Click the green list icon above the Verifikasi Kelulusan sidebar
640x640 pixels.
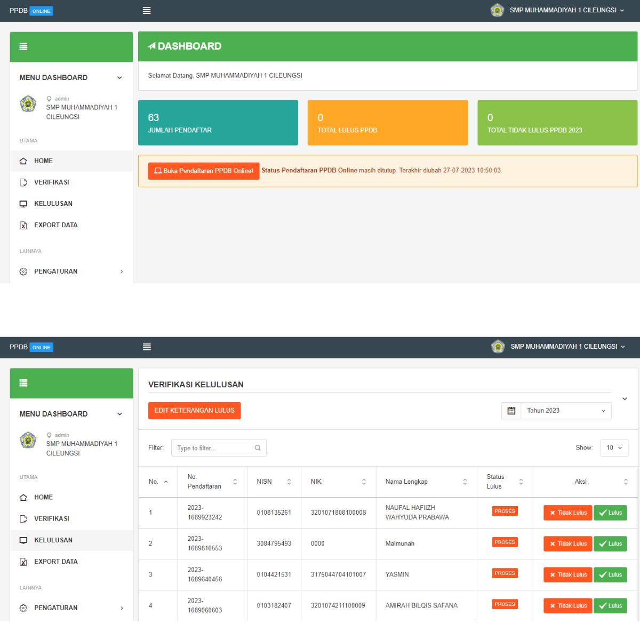pyautogui.click(x=23, y=383)
